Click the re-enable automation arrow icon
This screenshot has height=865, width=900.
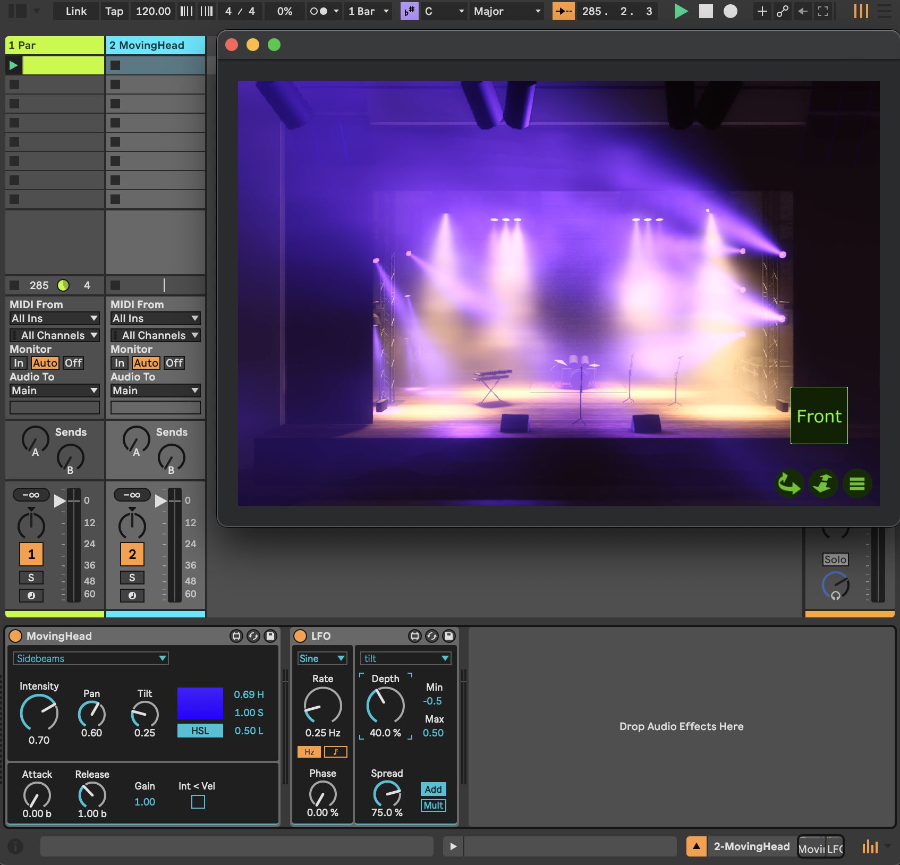(x=803, y=11)
